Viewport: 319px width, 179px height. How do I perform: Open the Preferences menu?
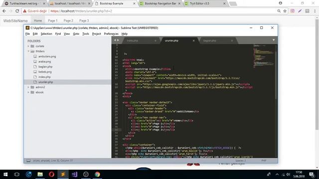pos(111,34)
